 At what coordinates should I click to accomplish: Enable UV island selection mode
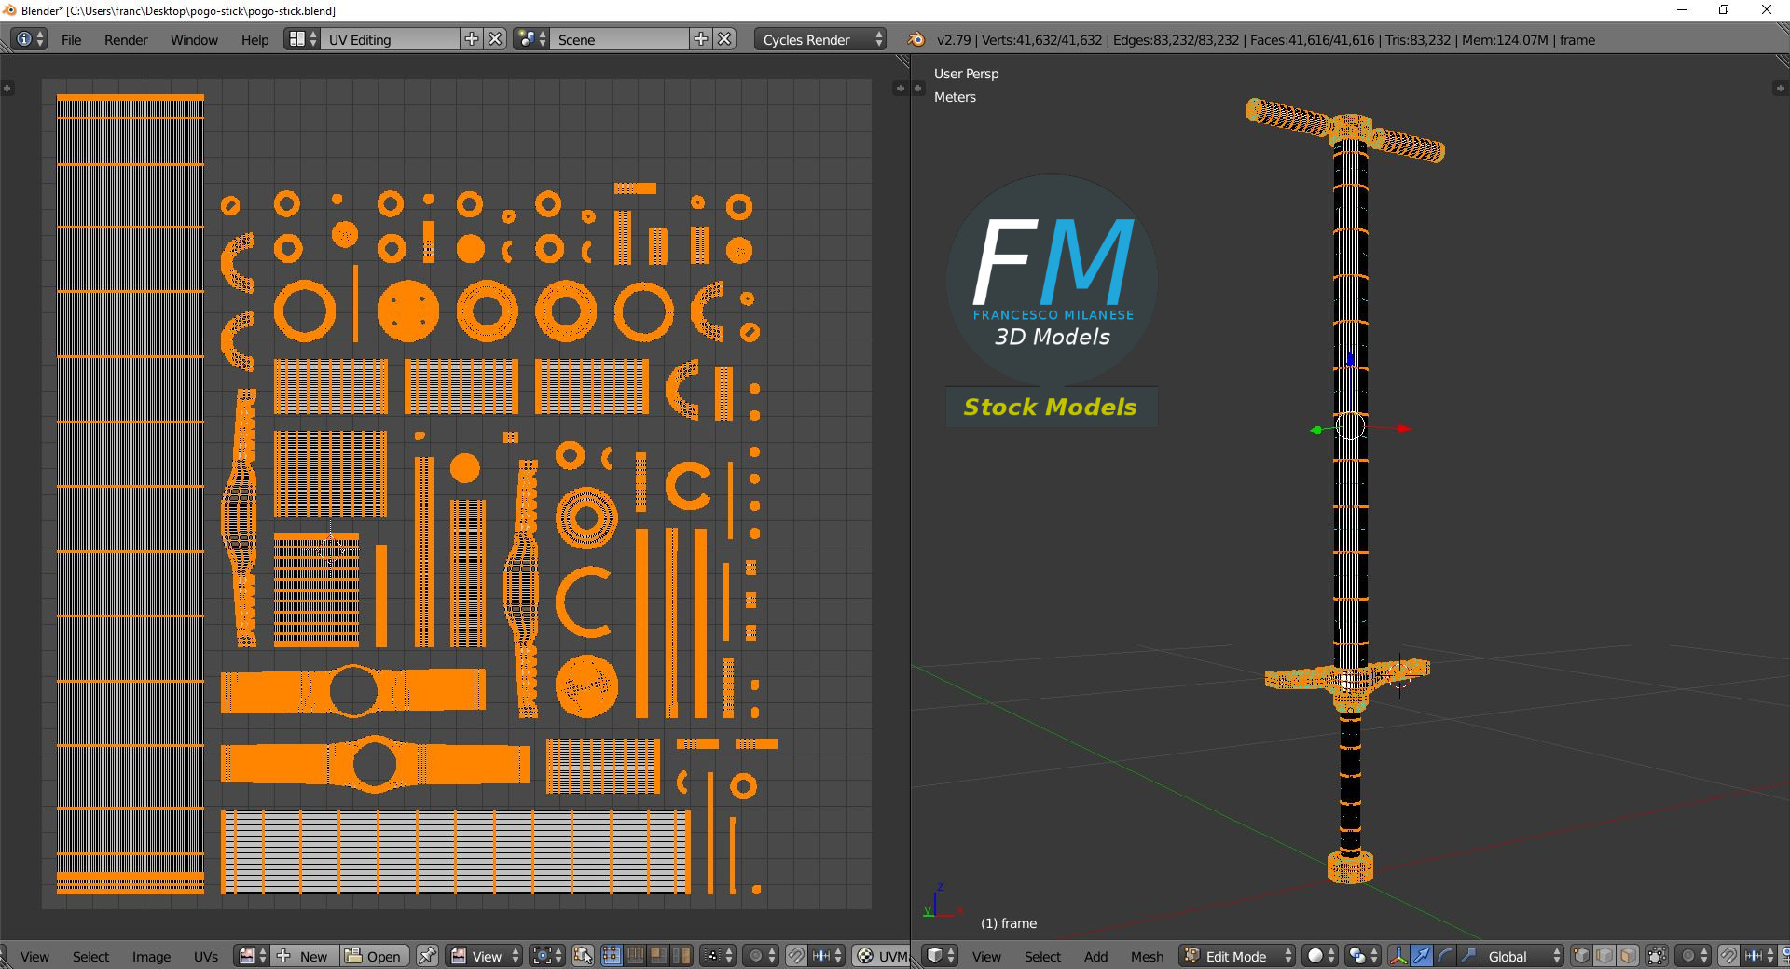point(682,956)
